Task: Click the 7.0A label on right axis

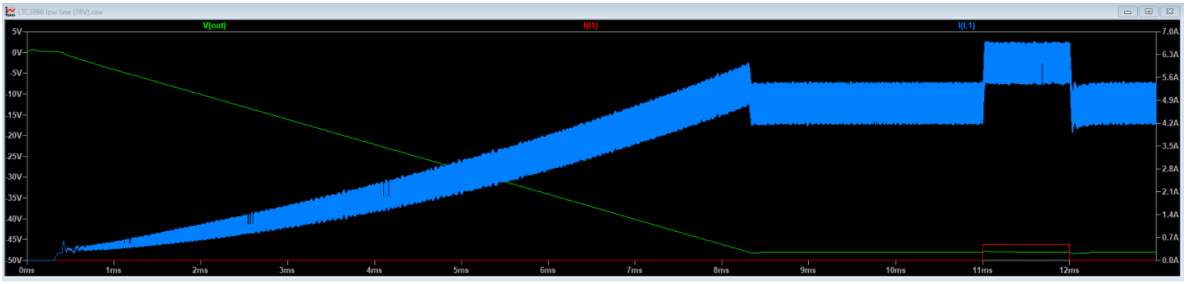Action: coord(1170,32)
